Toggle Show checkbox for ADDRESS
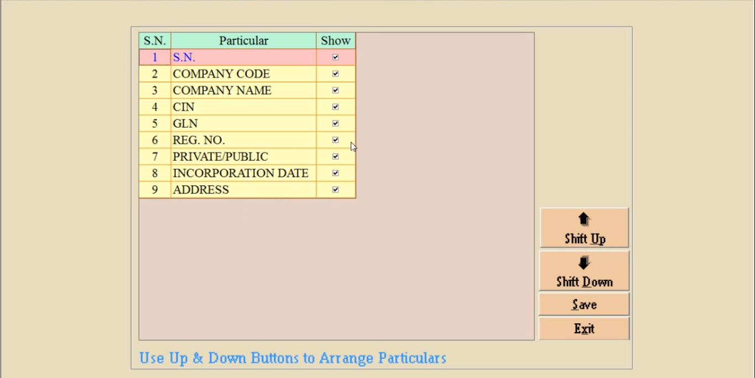This screenshot has width=755, height=378. (x=335, y=190)
